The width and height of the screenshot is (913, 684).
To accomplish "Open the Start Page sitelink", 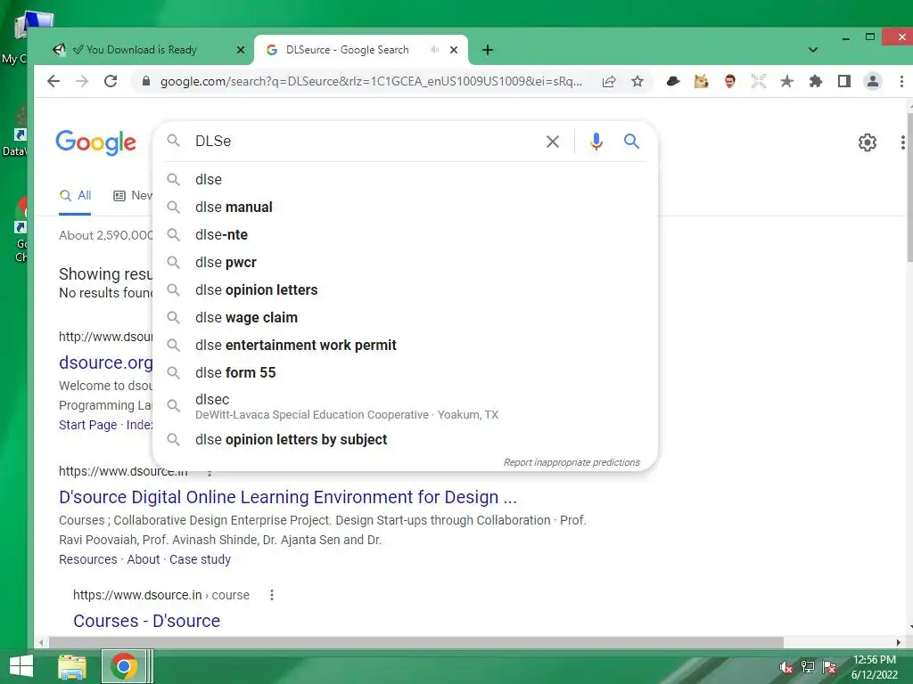I will [x=88, y=425].
